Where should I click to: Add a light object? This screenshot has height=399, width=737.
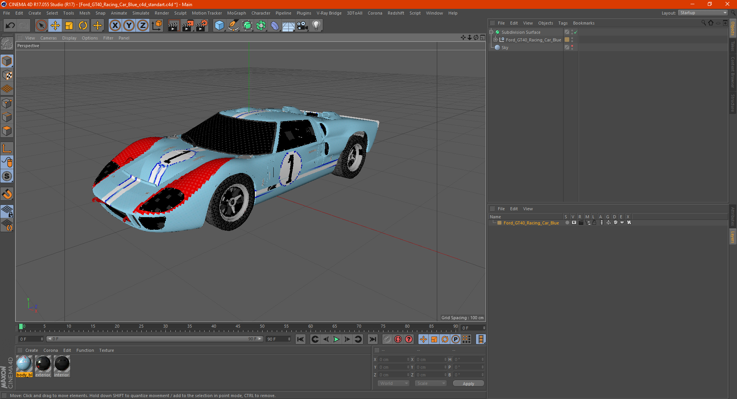316,26
